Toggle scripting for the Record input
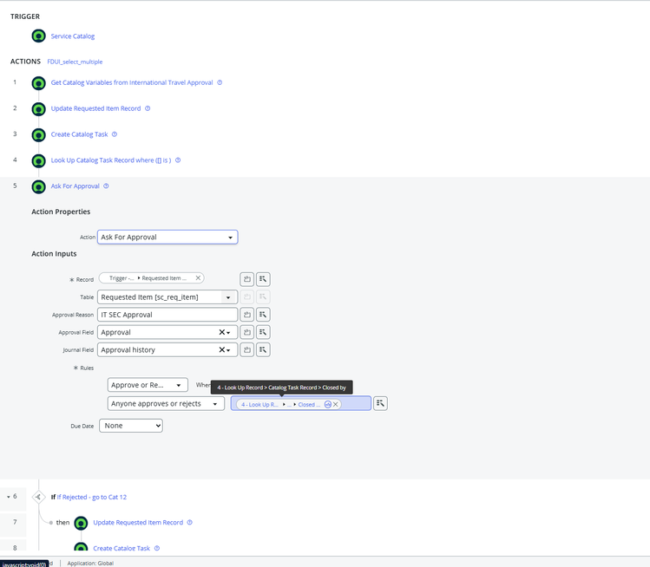Image resolution: width=650 pixels, height=567 pixels. point(247,279)
